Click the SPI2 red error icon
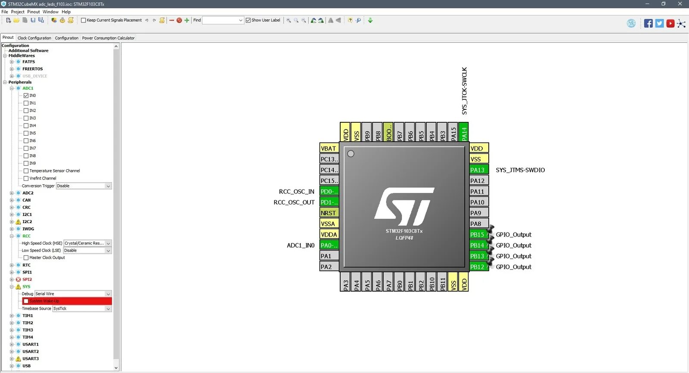 pos(18,280)
